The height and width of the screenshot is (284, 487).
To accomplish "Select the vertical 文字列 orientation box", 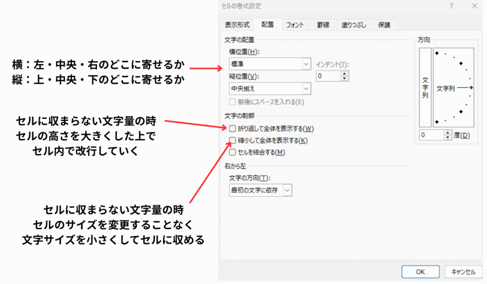I will (425, 88).
